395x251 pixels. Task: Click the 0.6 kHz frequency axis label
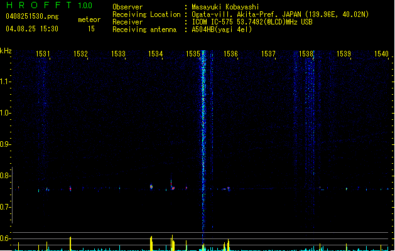[5, 238]
